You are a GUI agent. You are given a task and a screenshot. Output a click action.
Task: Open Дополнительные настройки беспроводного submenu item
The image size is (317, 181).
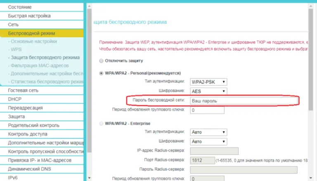[46, 74]
